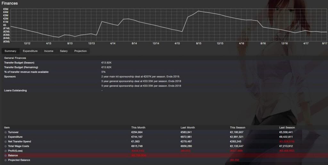Click the 12/16 date on the graph axis
This screenshot has height=165, width=328.
coord(284,43)
